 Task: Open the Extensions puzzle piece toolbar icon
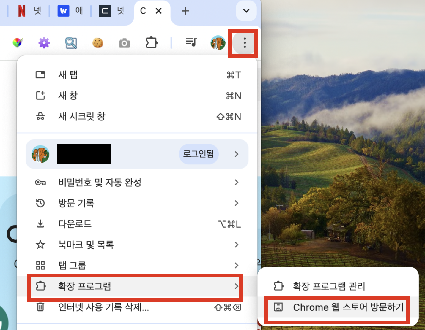(152, 42)
